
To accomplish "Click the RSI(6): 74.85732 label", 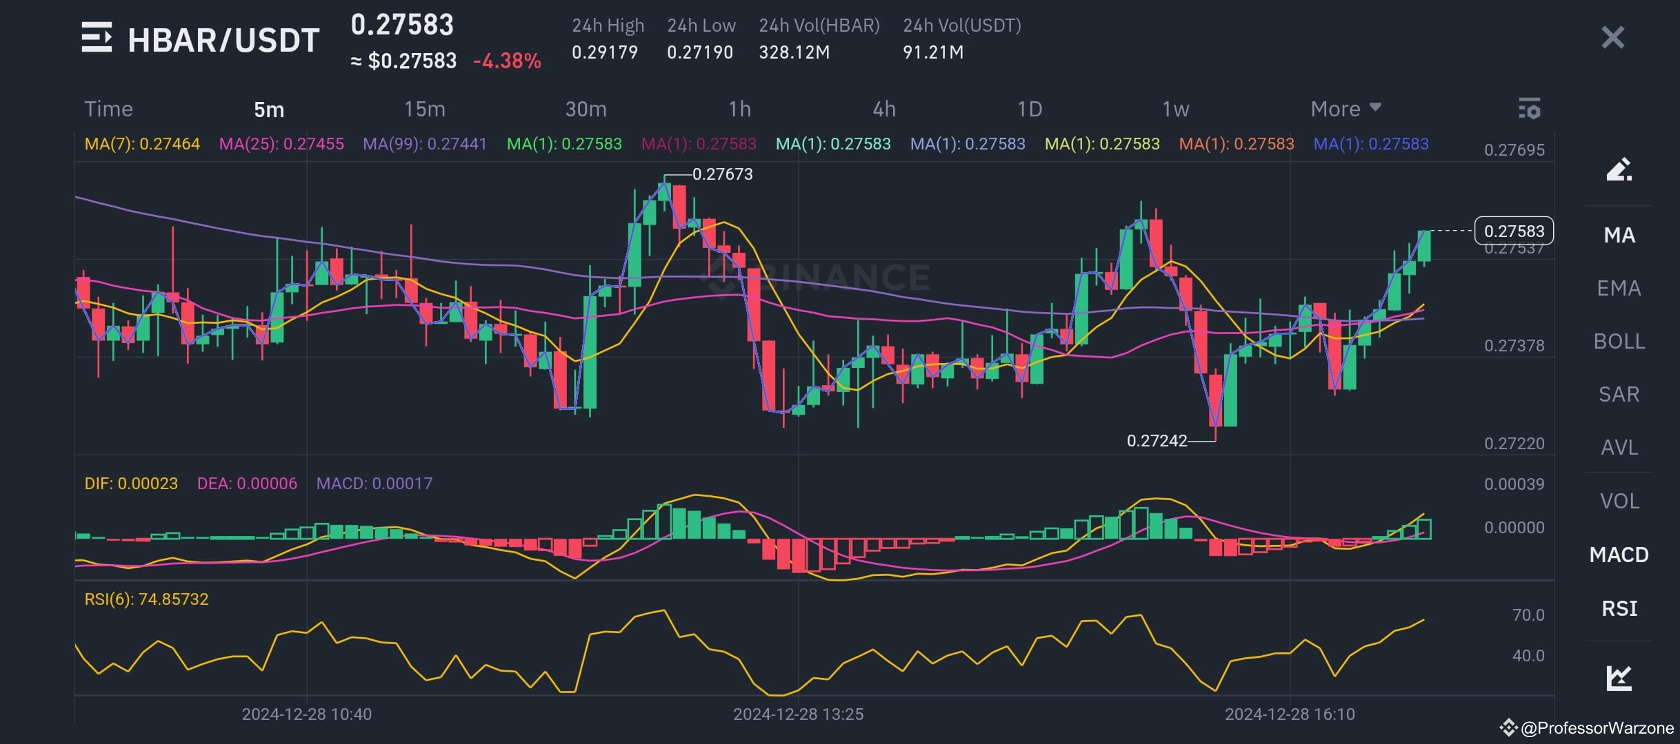I will (x=146, y=599).
